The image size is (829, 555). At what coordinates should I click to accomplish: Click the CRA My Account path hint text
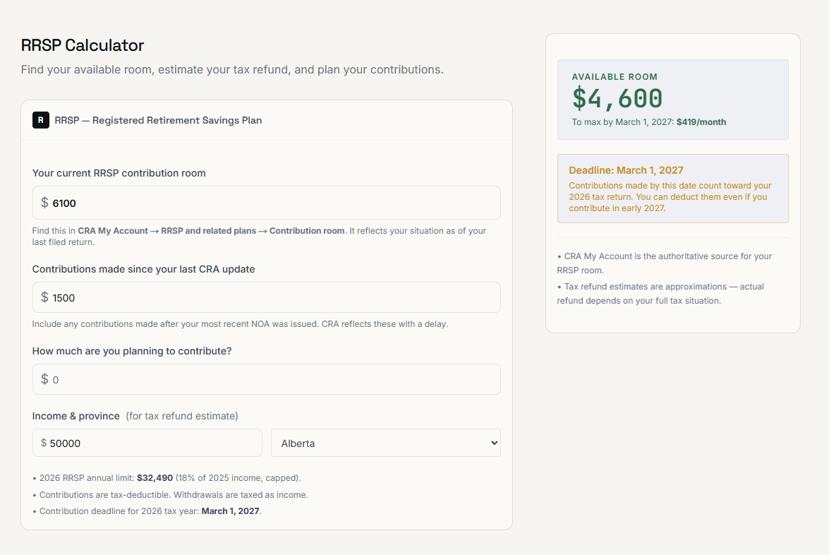[x=212, y=231]
